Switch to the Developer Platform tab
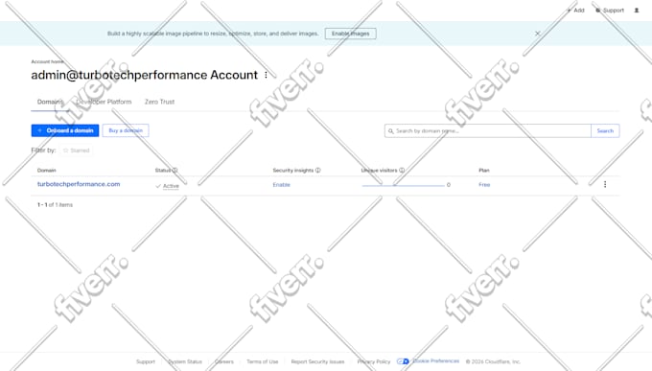 click(104, 102)
